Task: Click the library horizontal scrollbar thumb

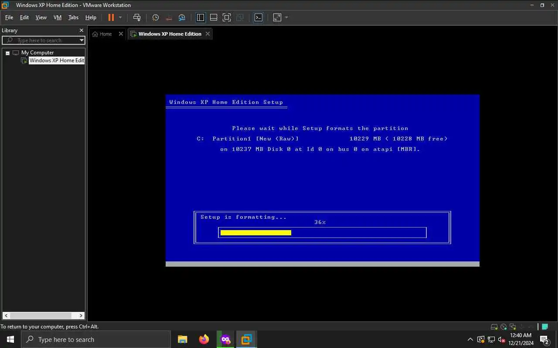Action: [x=41, y=316]
